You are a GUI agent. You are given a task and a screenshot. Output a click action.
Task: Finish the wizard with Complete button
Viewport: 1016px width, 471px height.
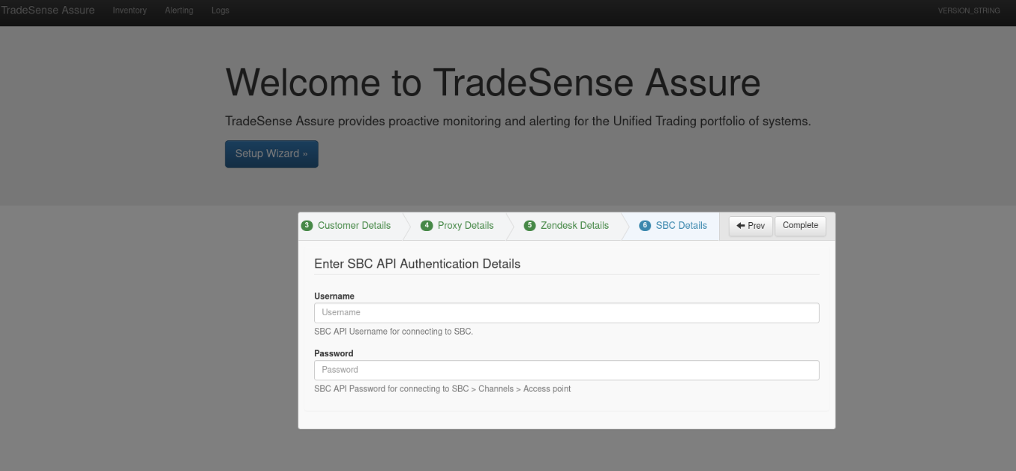coord(800,226)
